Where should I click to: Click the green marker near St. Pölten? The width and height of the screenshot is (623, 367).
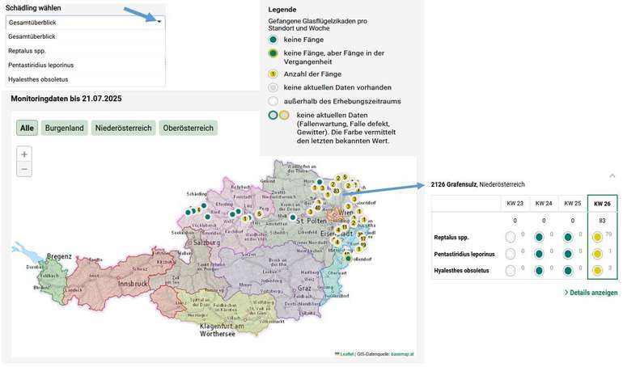tap(292, 217)
